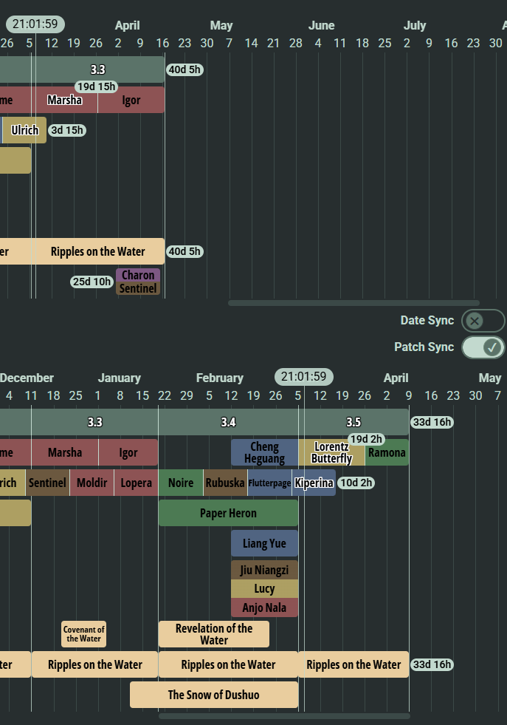Click the 40d 5h label beside top 3.3 bar
The width and height of the screenshot is (507, 725).
click(x=184, y=69)
